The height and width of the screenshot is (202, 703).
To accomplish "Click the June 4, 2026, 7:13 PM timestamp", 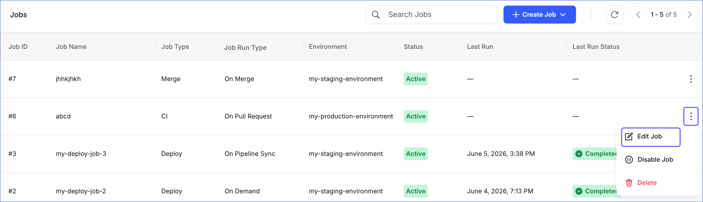I will tap(500, 191).
